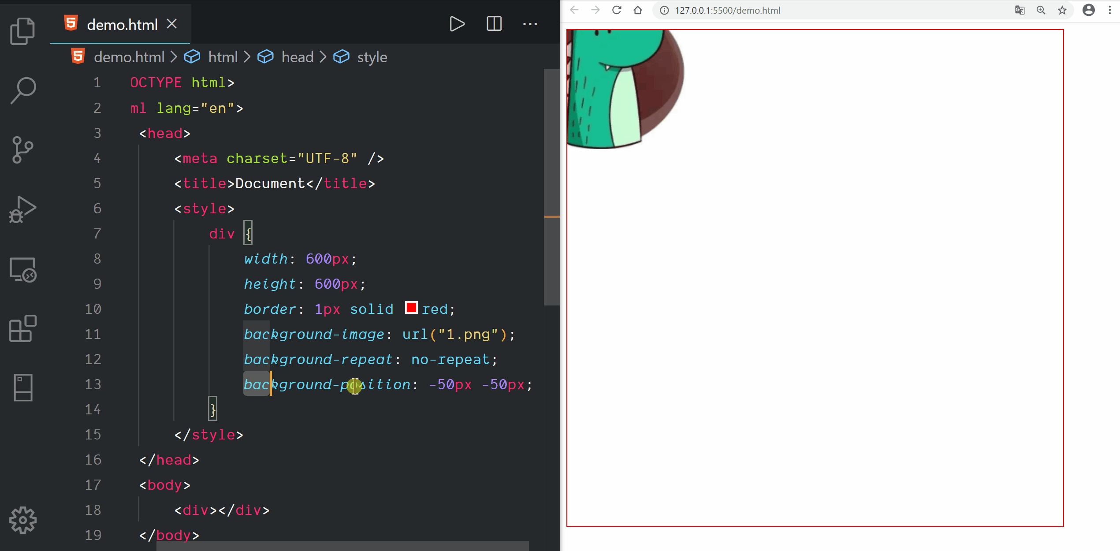Close the demo.html editor tab
The image size is (1120, 551).
tap(172, 24)
